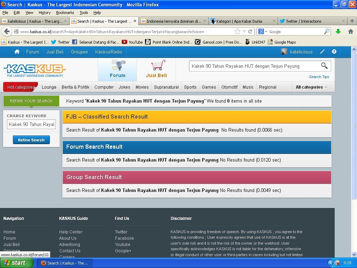Open the Firefox downloads arrow
The width and height of the screenshot is (357, 268).
(338, 31)
